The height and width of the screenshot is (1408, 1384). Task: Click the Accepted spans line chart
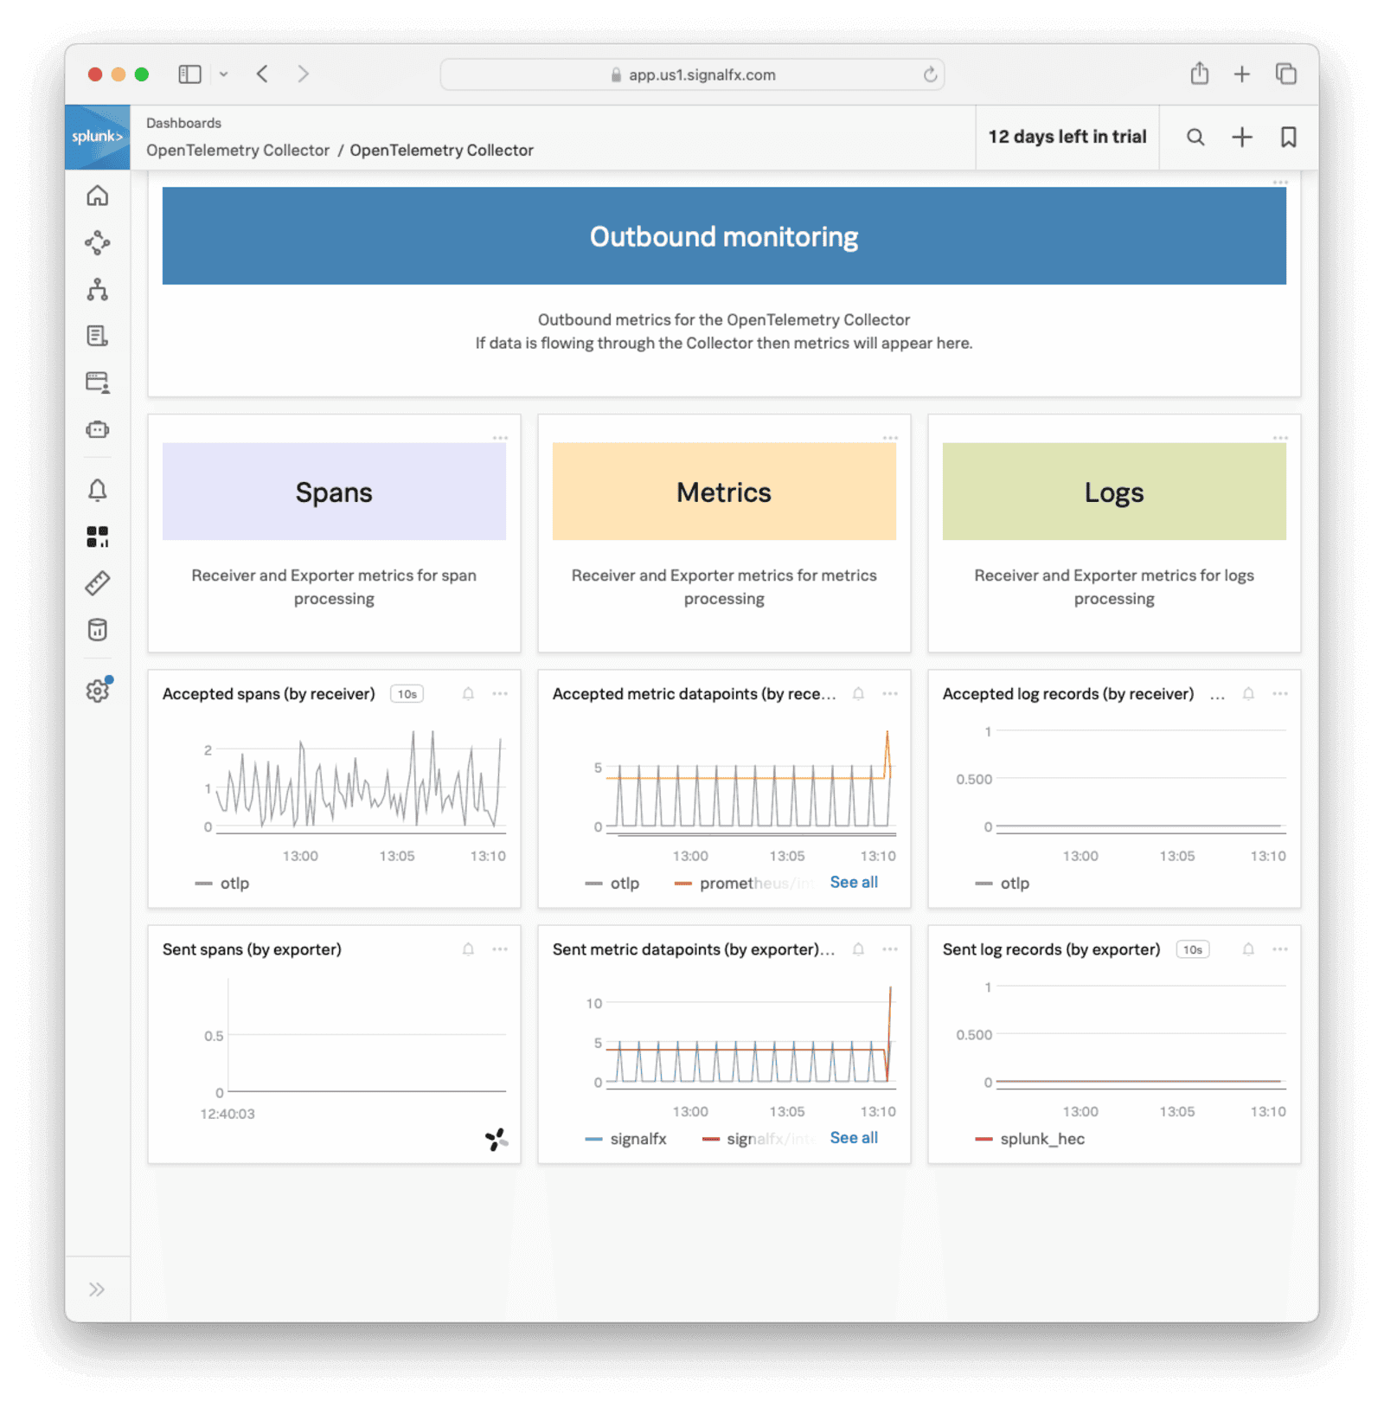pyautogui.click(x=360, y=781)
